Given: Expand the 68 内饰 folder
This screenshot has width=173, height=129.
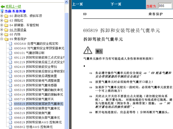Looking at the screenshot, I should [2, 34].
